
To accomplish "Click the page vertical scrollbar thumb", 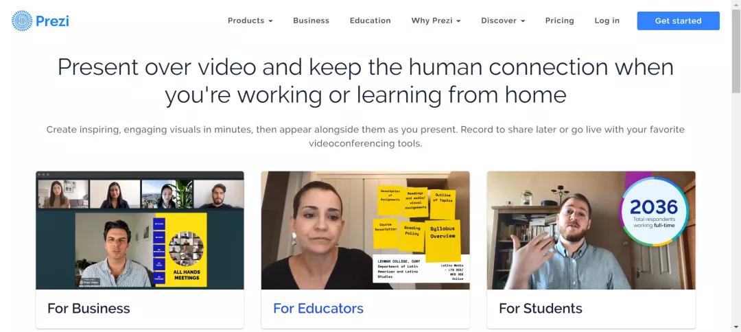I will [736, 51].
